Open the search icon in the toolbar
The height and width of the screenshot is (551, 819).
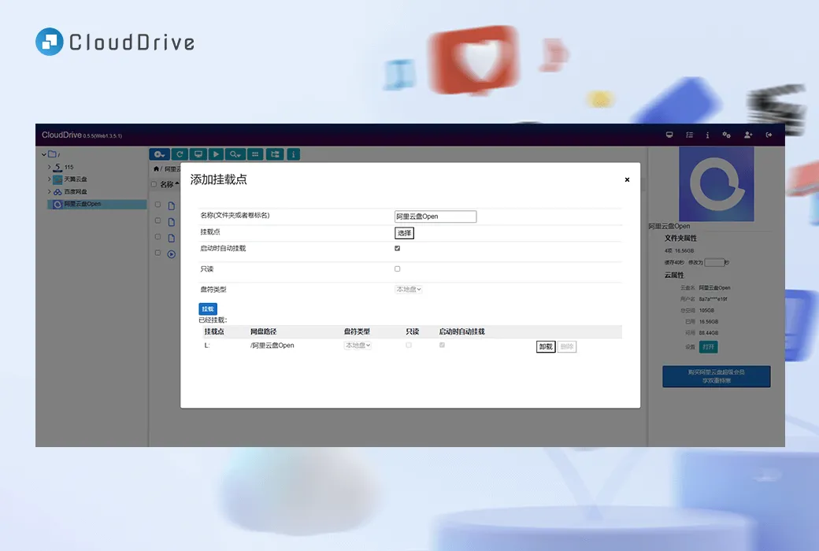point(236,154)
